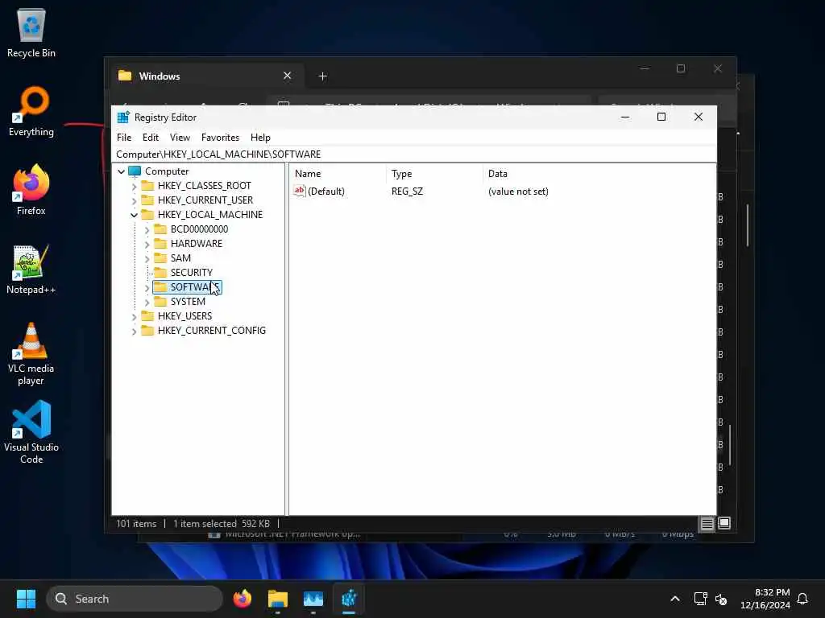The image size is (825, 618).
Task: Select the SYSTEM key folder
Action: pos(187,302)
